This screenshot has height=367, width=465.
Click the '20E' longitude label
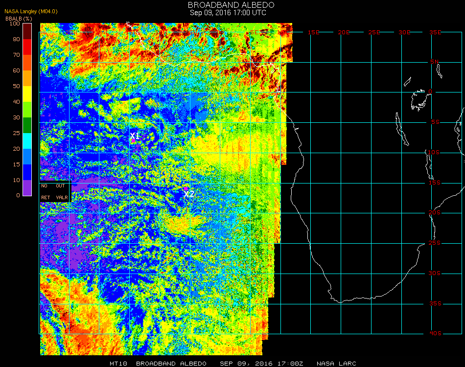click(x=344, y=32)
